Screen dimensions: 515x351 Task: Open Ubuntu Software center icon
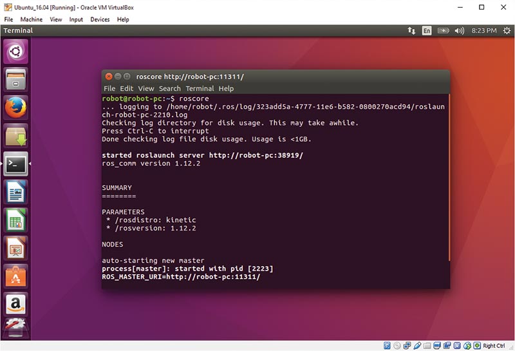pyautogui.click(x=15, y=276)
